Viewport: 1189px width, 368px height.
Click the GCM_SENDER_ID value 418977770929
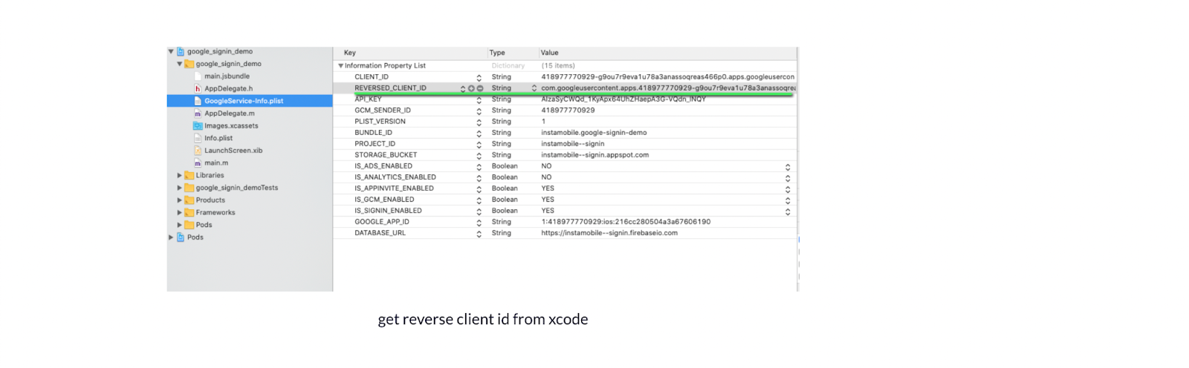click(x=568, y=111)
